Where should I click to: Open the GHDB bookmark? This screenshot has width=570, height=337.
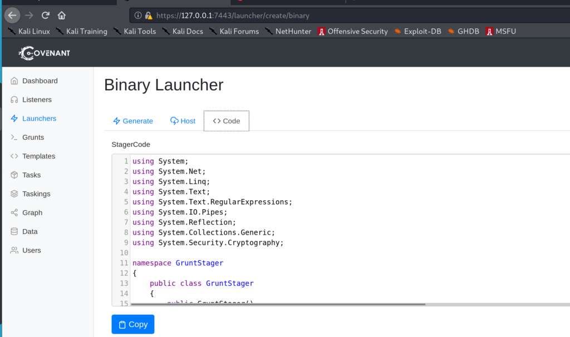click(x=464, y=31)
